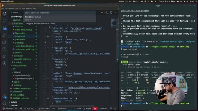The width and height of the screenshot is (198, 111).
Task: Click the split editor icon in editor toolbar
Action: [111, 13]
